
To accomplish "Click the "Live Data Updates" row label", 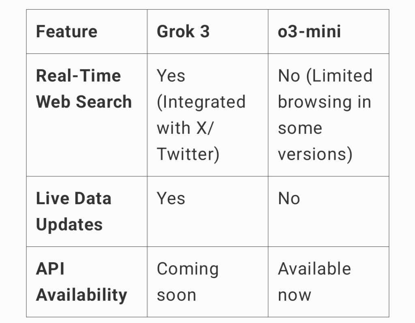I will coord(73,211).
